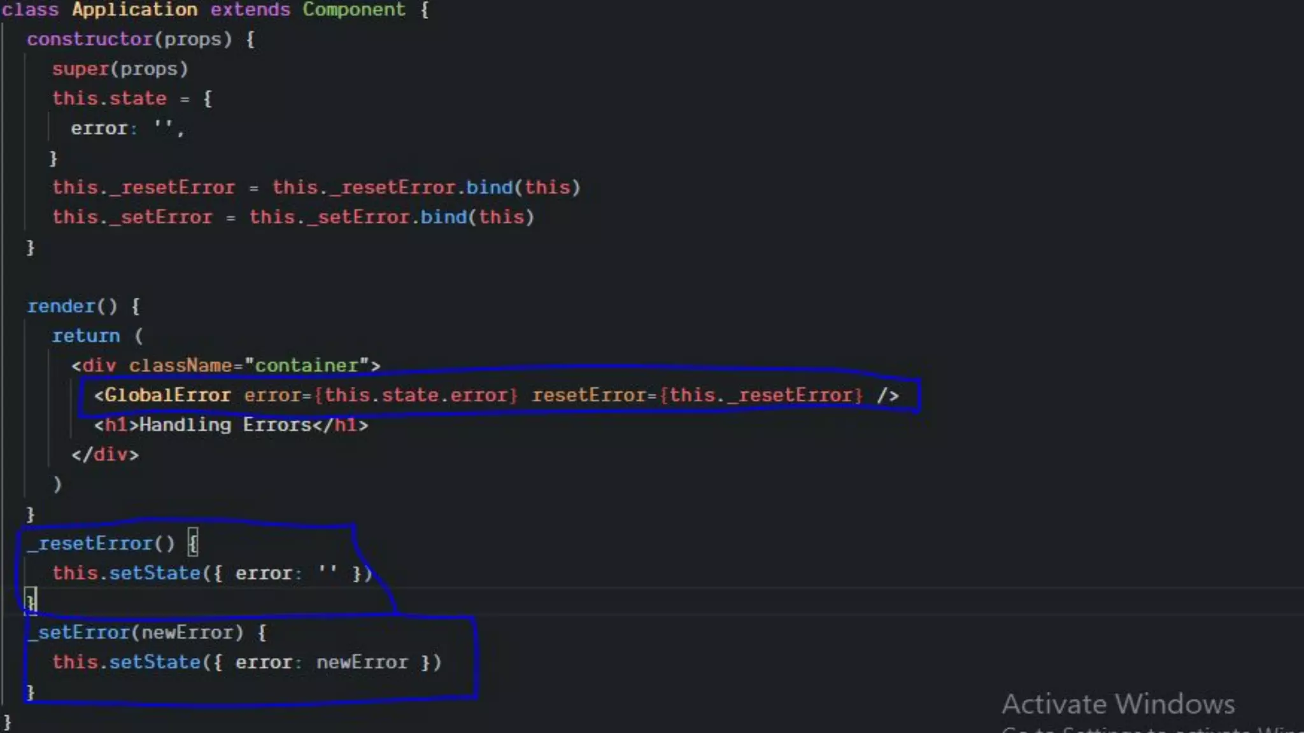Place cursor on constructor keyword
The image size is (1304, 733).
[x=89, y=39]
